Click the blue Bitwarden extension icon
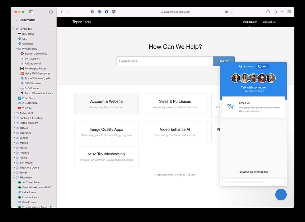This screenshot has height=222, width=305. pyautogui.click(x=107, y=12)
